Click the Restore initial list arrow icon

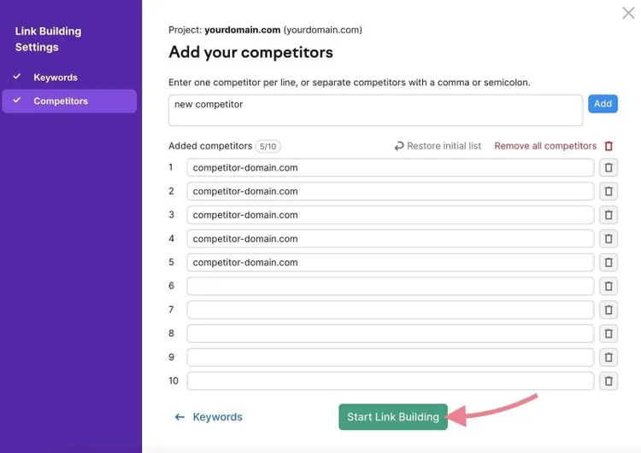pyautogui.click(x=399, y=146)
